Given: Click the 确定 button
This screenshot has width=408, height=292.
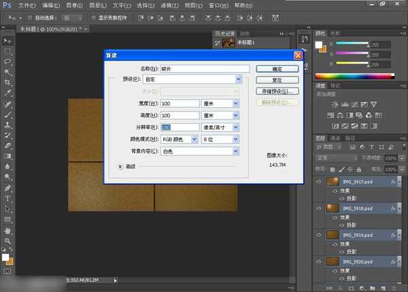Looking at the screenshot, I should [x=277, y=69].
